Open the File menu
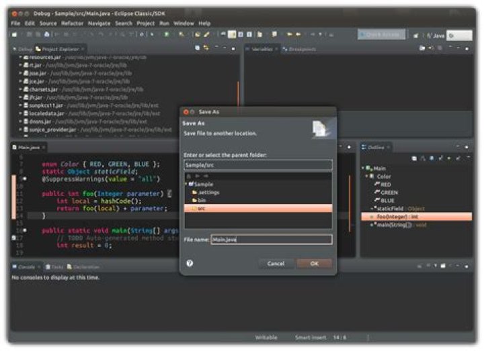Screen dimensions: 484x351 [15, 23]
